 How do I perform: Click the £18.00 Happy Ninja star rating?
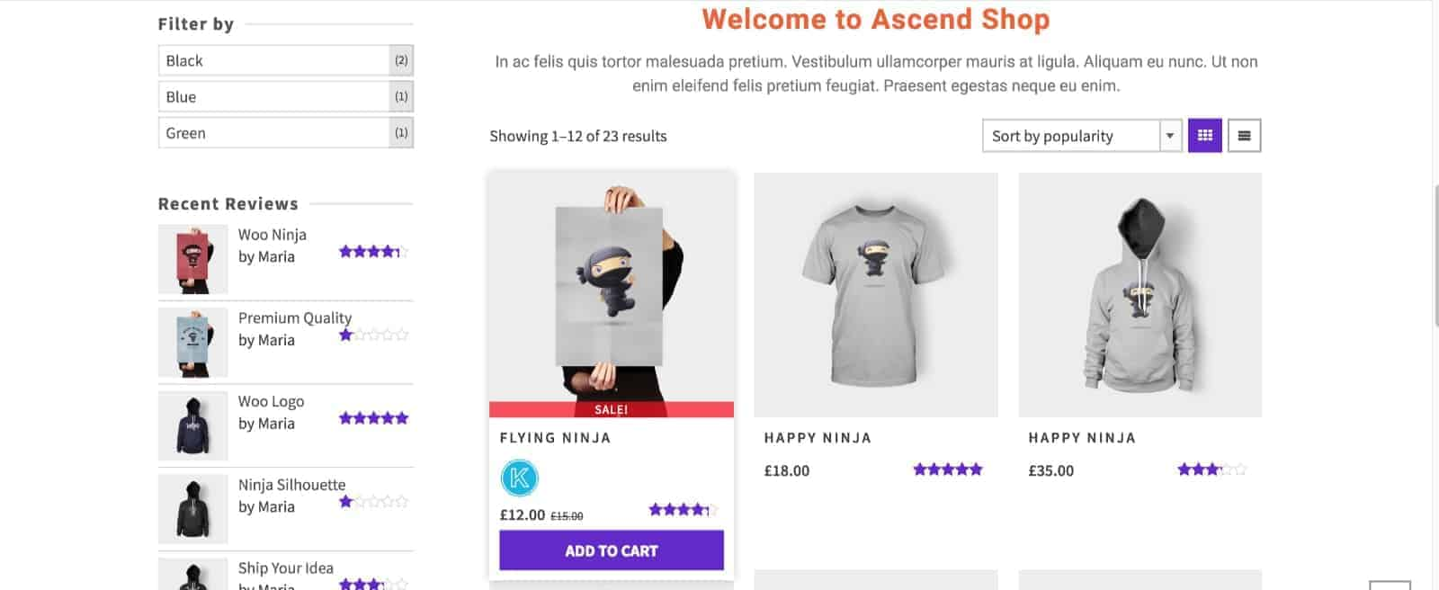coord(947,469)
